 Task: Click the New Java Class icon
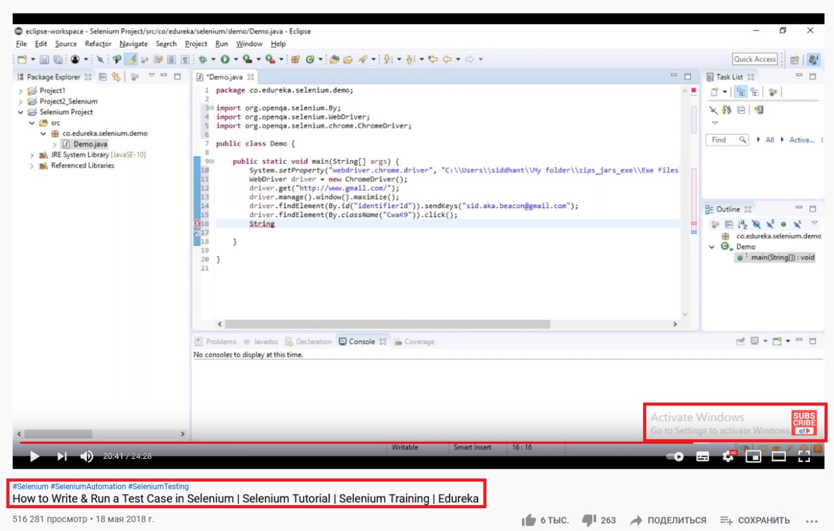click(x=310, y=59)
